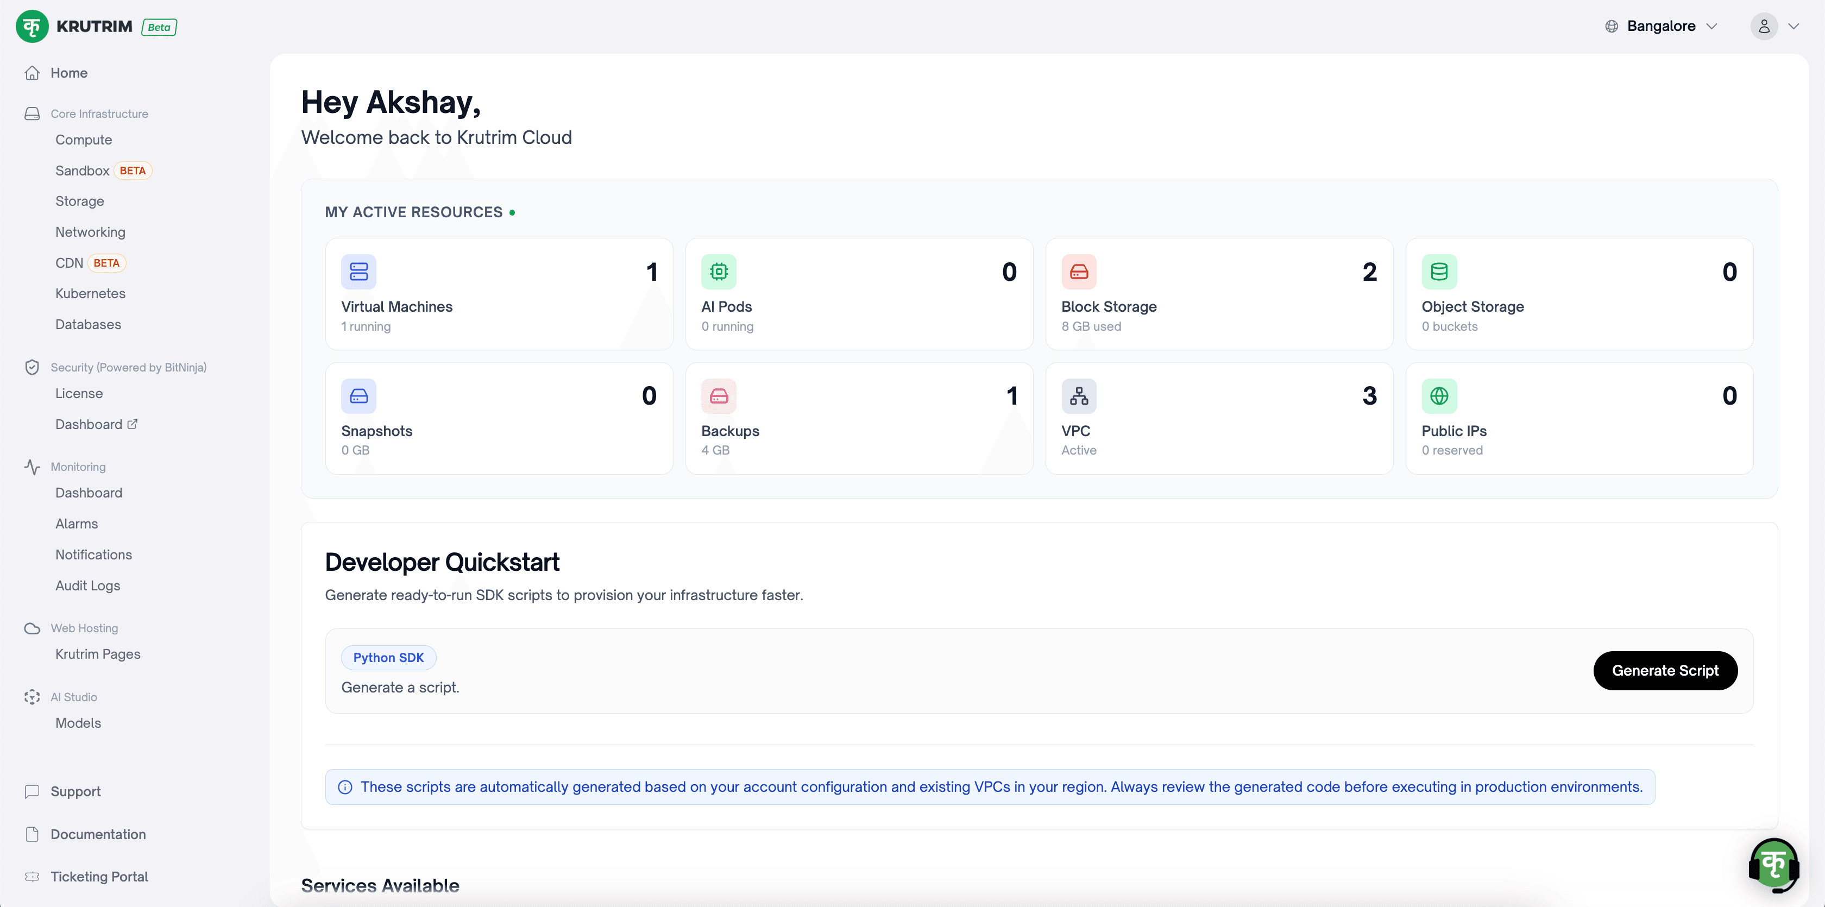
Task: Open Krutrim Pages link
Action: pyautogui.click(x=98, y=654)
